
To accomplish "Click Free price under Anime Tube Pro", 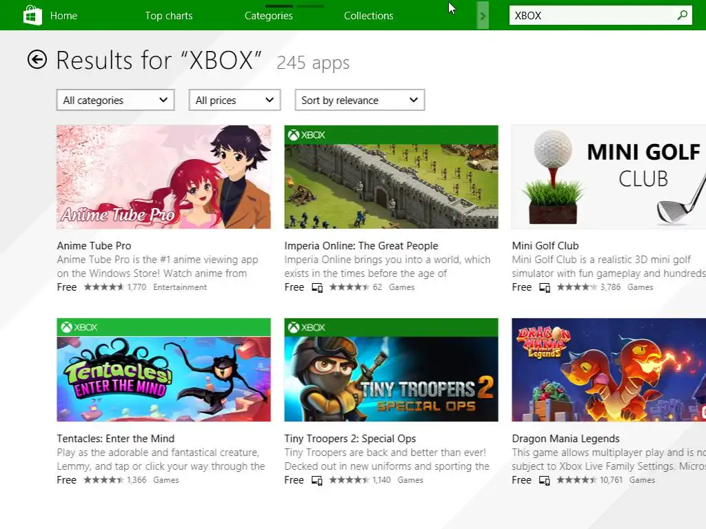I will point(67,287).
